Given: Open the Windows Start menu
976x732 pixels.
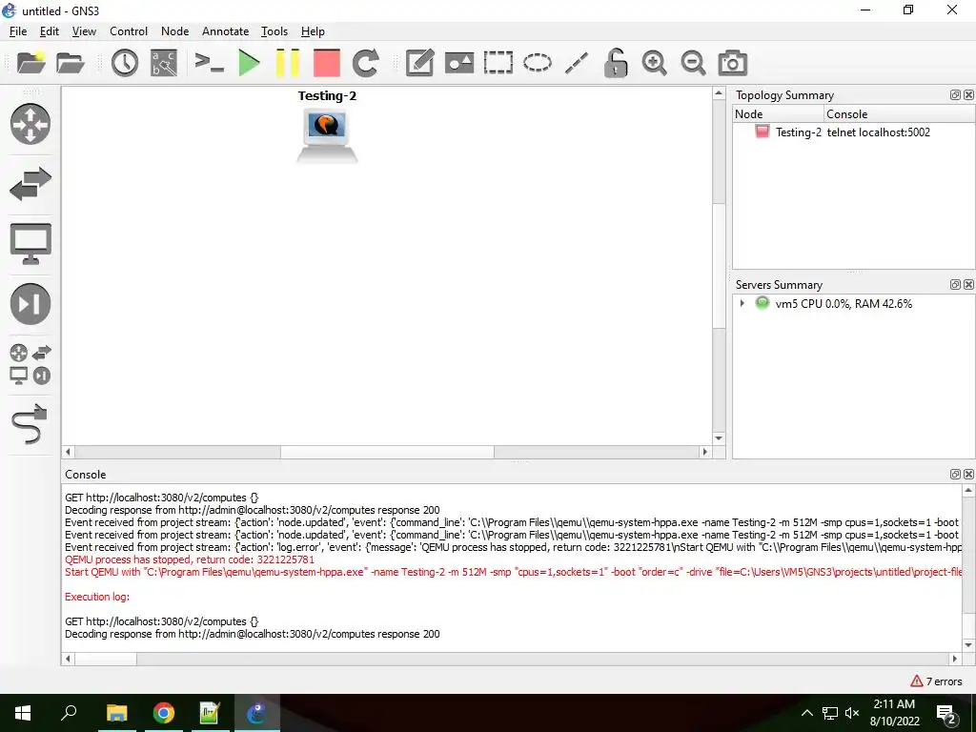Looking at the screenshot, I should click(23, 713).
